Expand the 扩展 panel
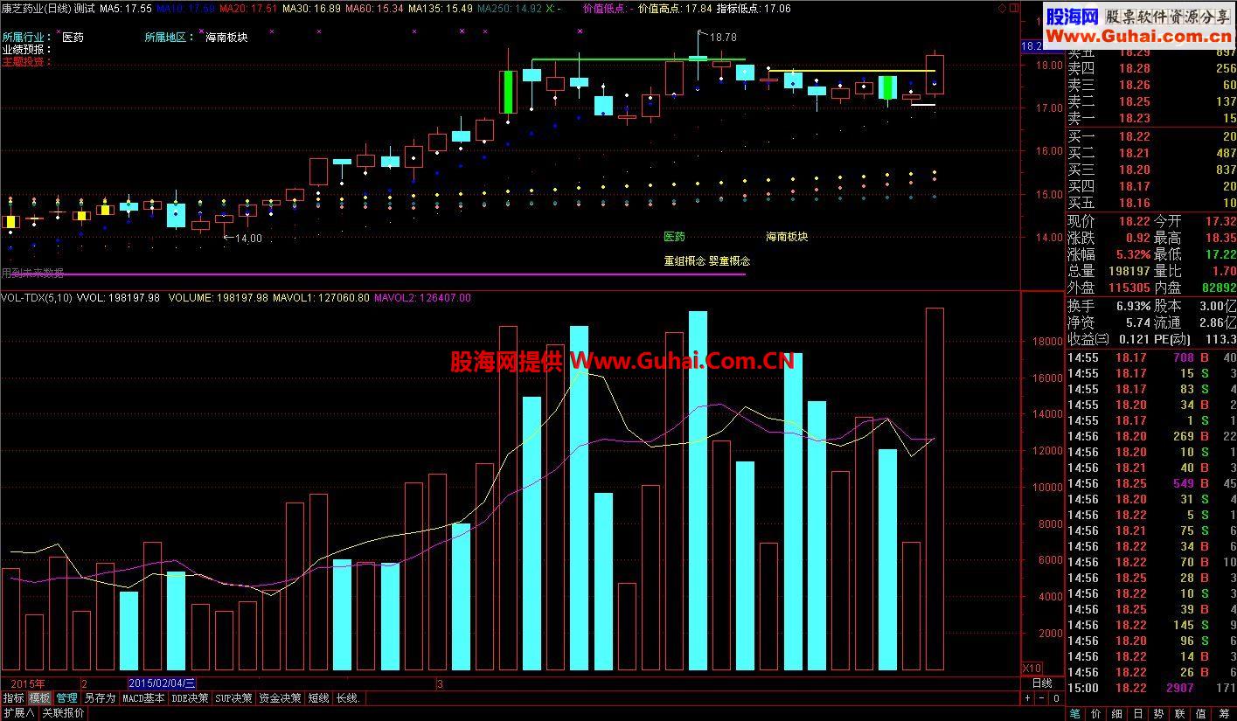The height and width of the screenshot is (721, 1237). [x=18, y=713]
